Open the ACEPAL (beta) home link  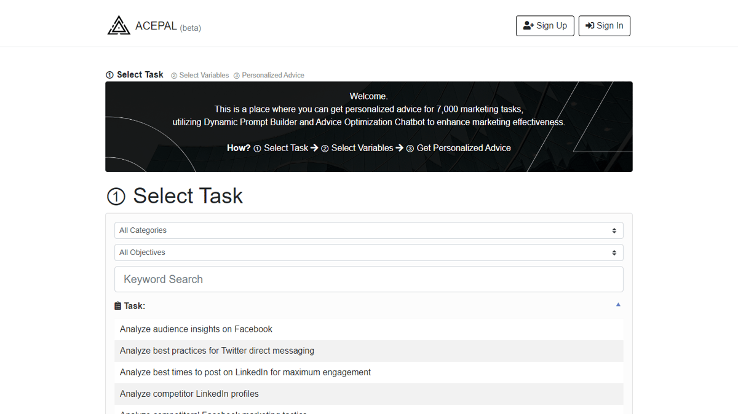click(x=154, y=26)
